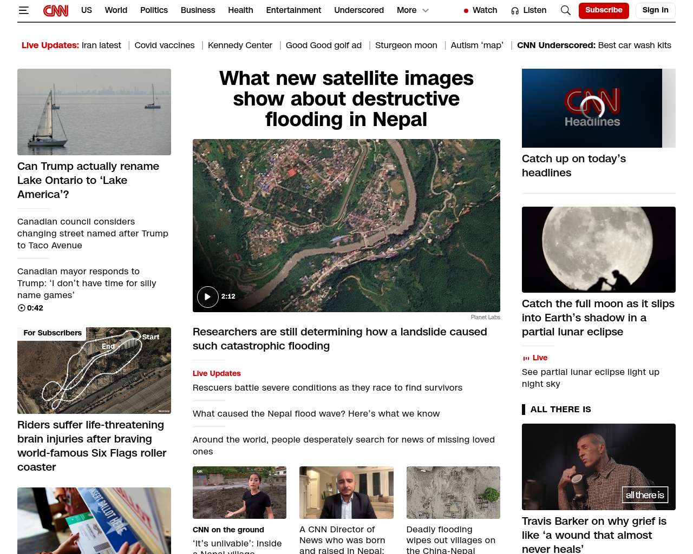Viewport: 693px width, 554px height.
Task: Open the Nepal satellite images headline
Action: (346, 99)
